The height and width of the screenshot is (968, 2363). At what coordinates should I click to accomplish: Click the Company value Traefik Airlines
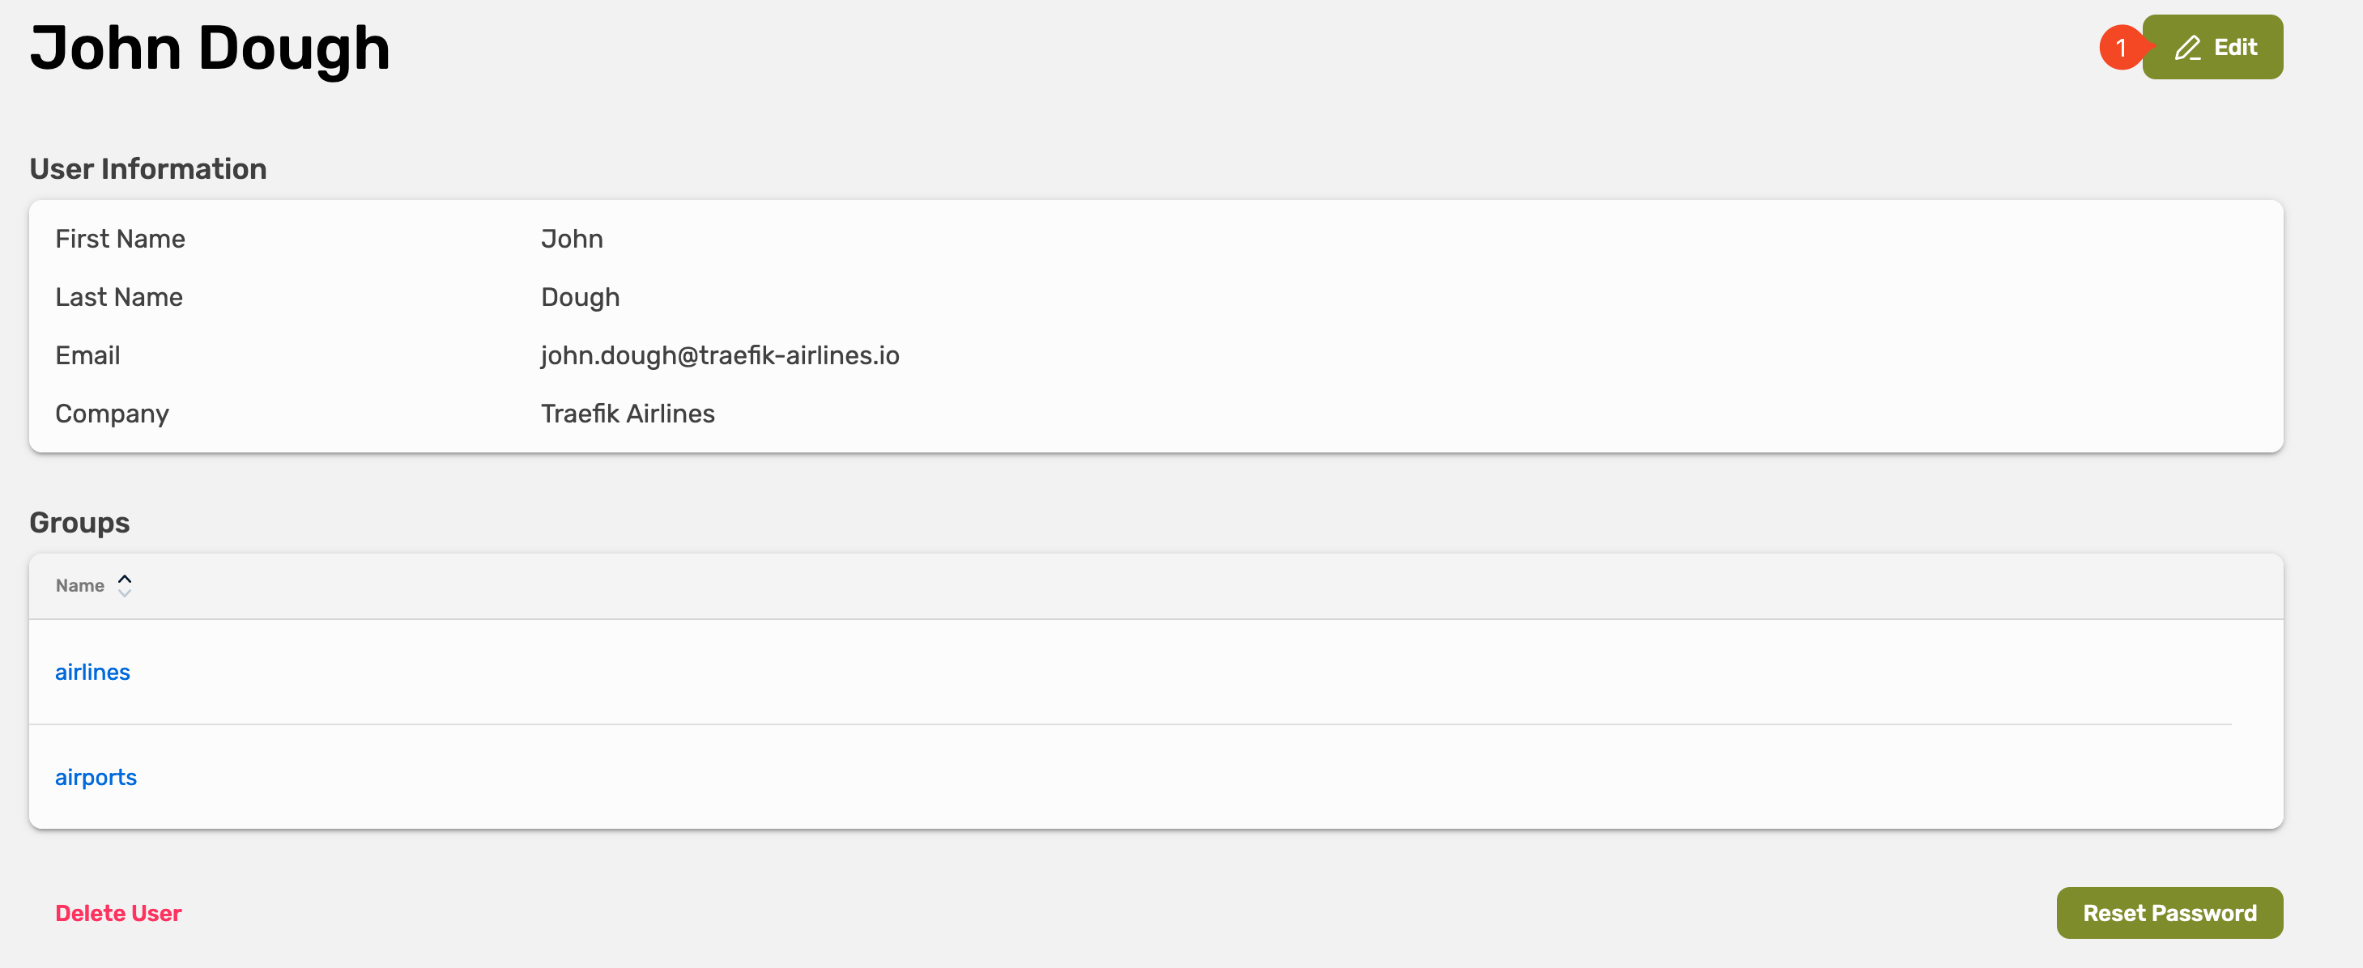(628, 414)
